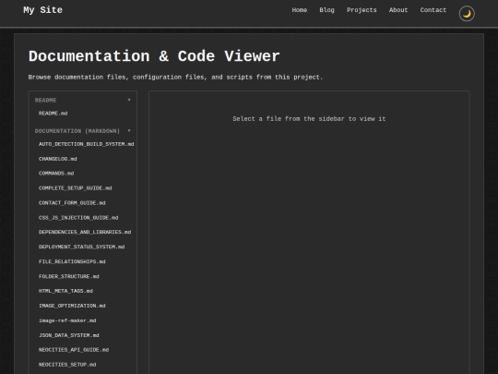Open AUTO_DETECTION_BUILD_SYSTEM.md file
This screenshot has width=498, height=374.
[x=86, y=144]
